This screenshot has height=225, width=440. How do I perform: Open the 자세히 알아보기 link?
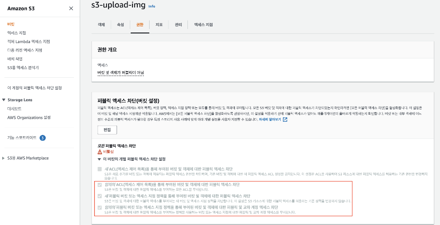[270, 120]
